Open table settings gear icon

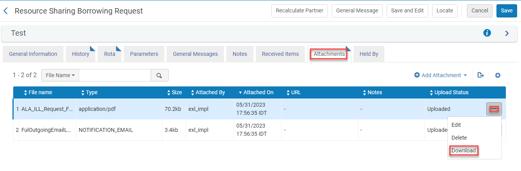pyautogui.click(x=498, y=75)
